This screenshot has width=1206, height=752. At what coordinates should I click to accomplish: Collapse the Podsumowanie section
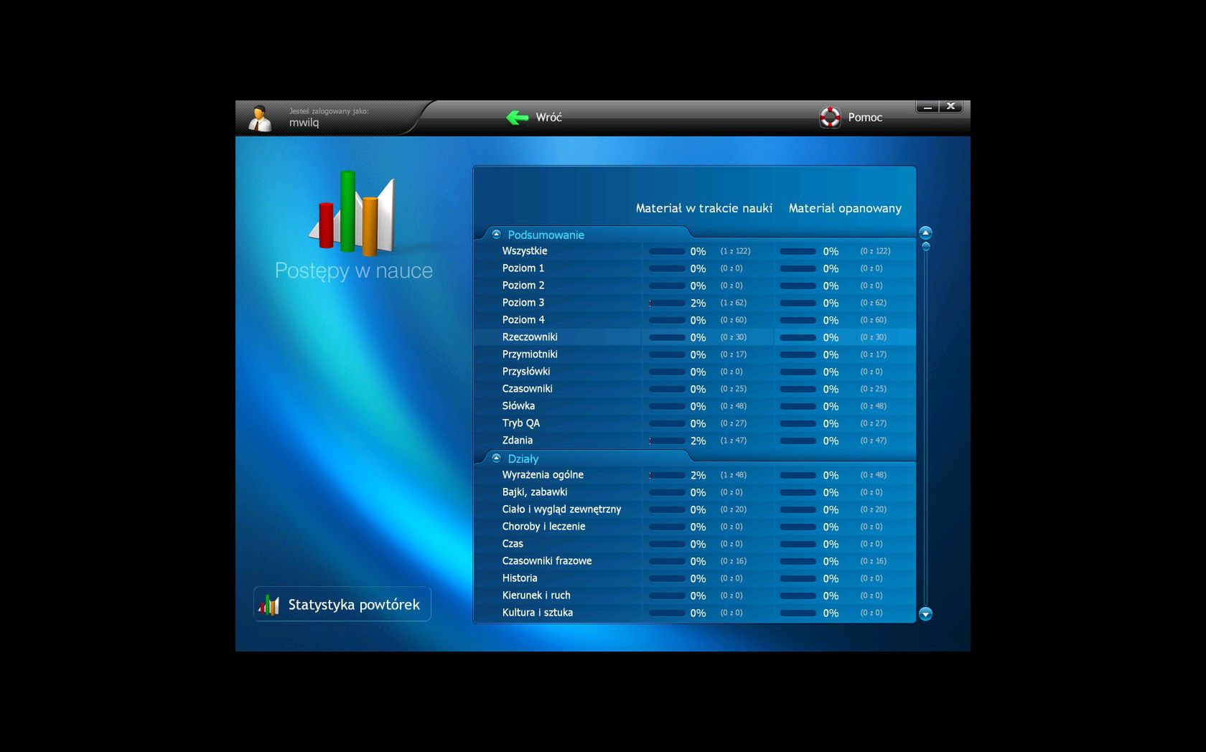pos(496,234)
